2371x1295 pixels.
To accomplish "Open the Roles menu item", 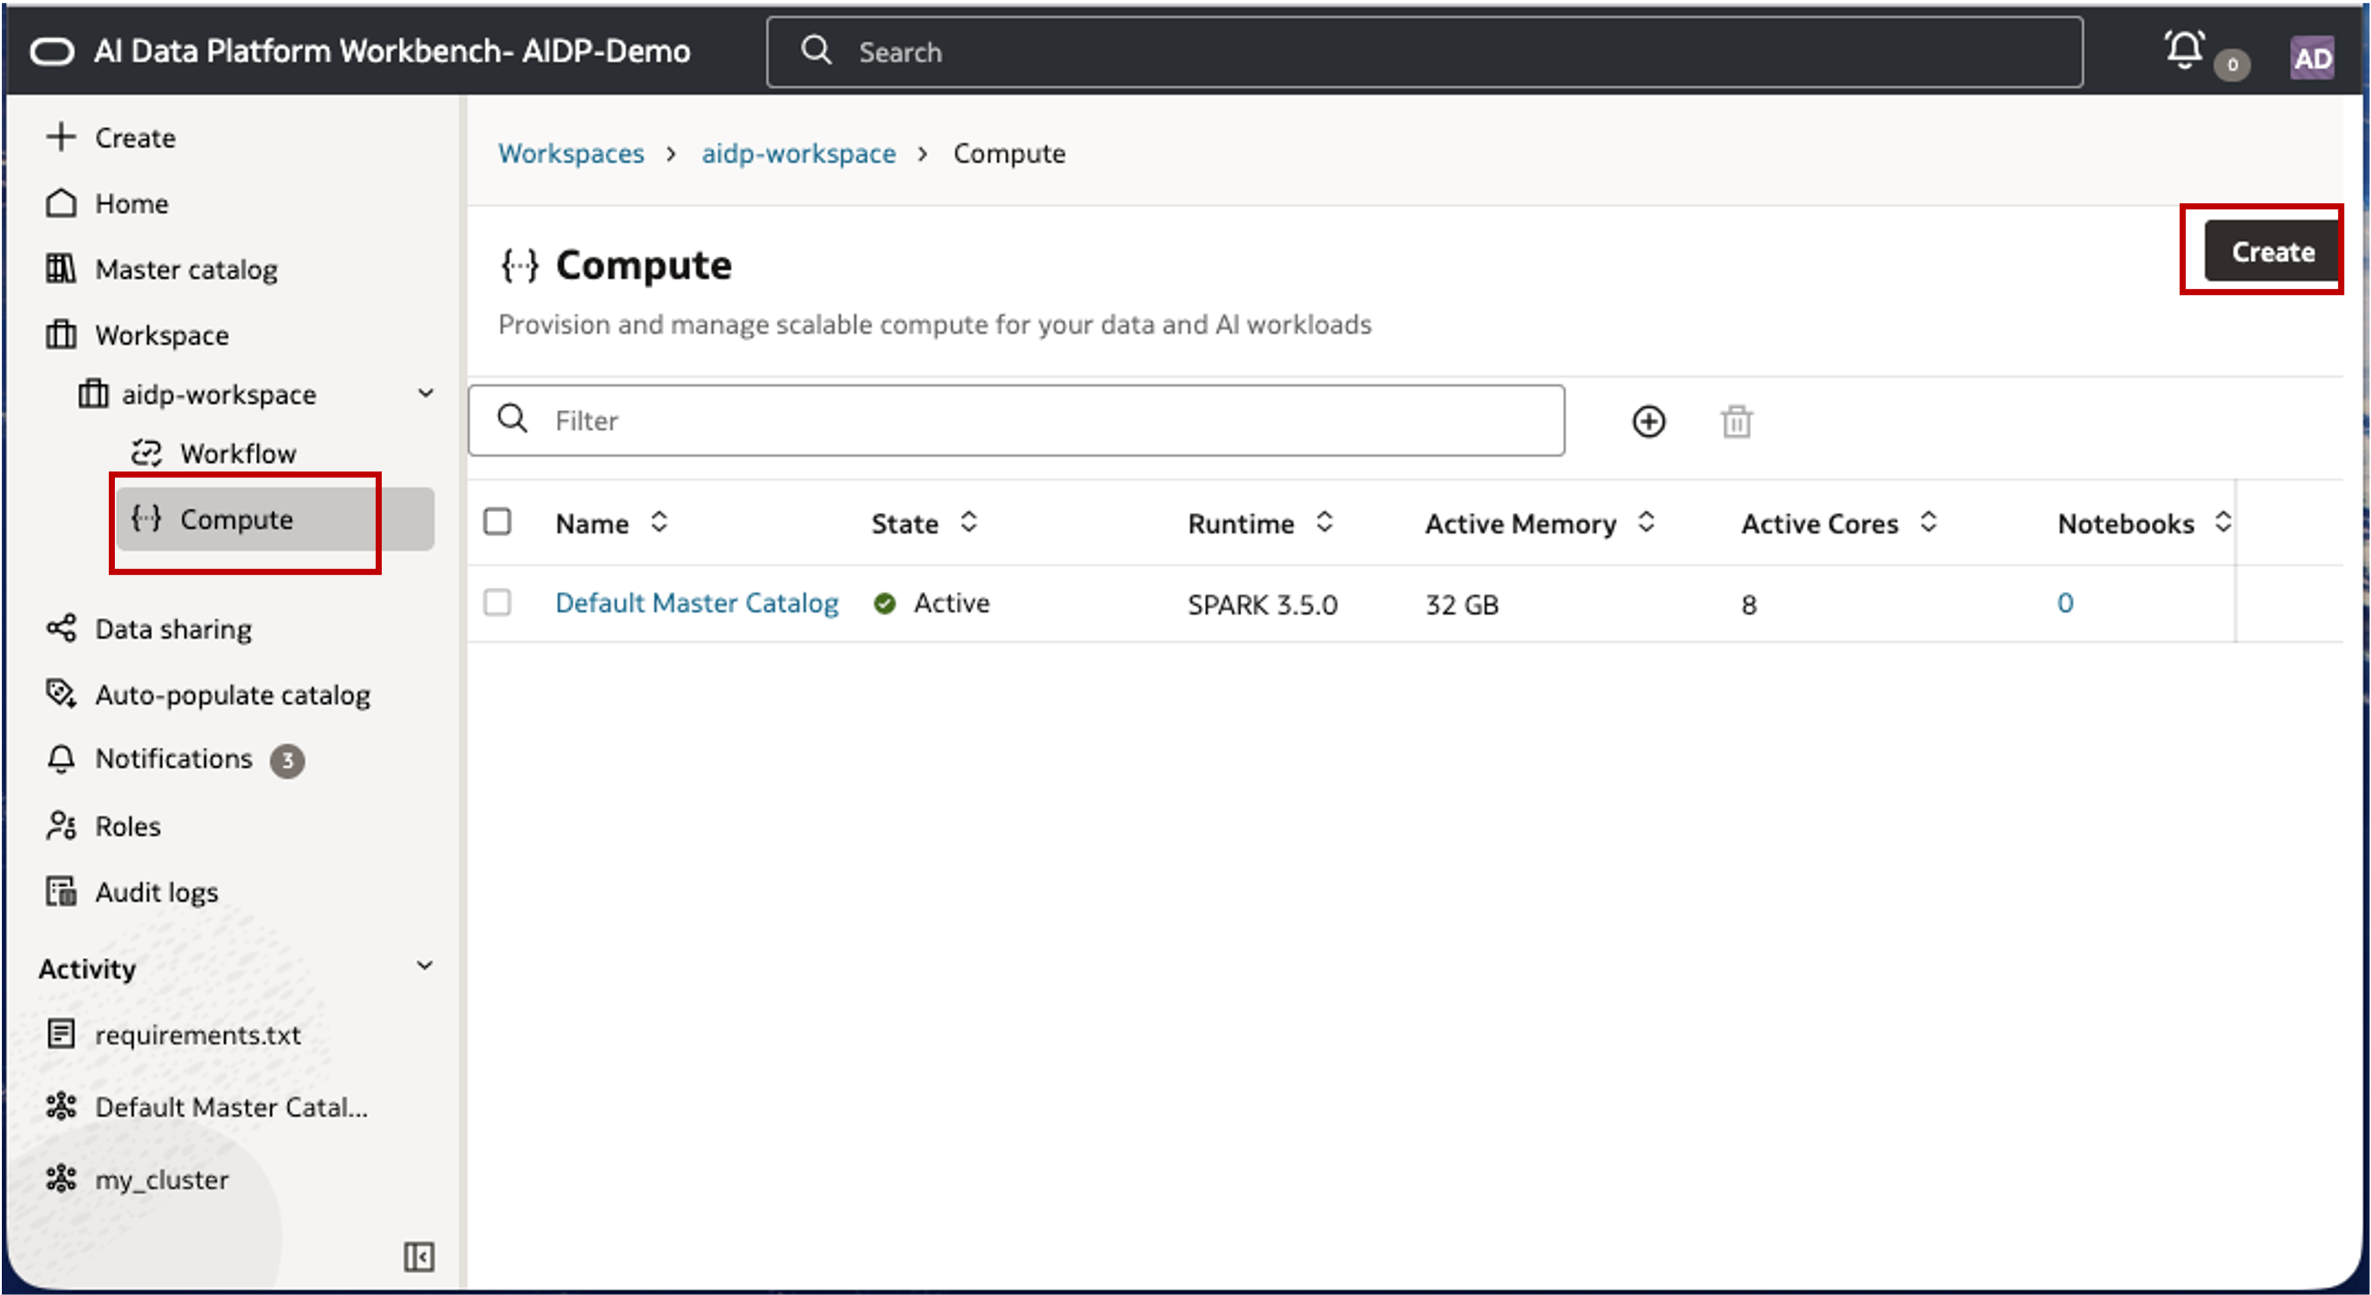I will tap(128, 826).
